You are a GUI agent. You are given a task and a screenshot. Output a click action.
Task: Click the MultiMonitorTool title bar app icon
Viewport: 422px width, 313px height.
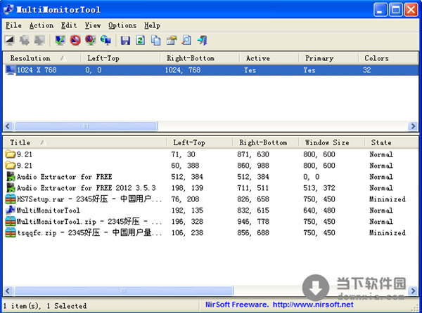[9, 9]
